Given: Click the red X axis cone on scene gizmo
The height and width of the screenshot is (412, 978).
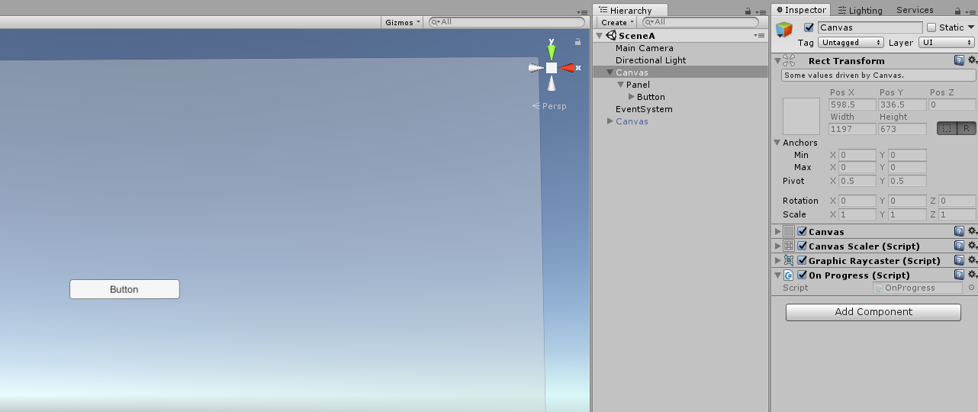Looking at the screenshot, I should click(x=568, y=68).
